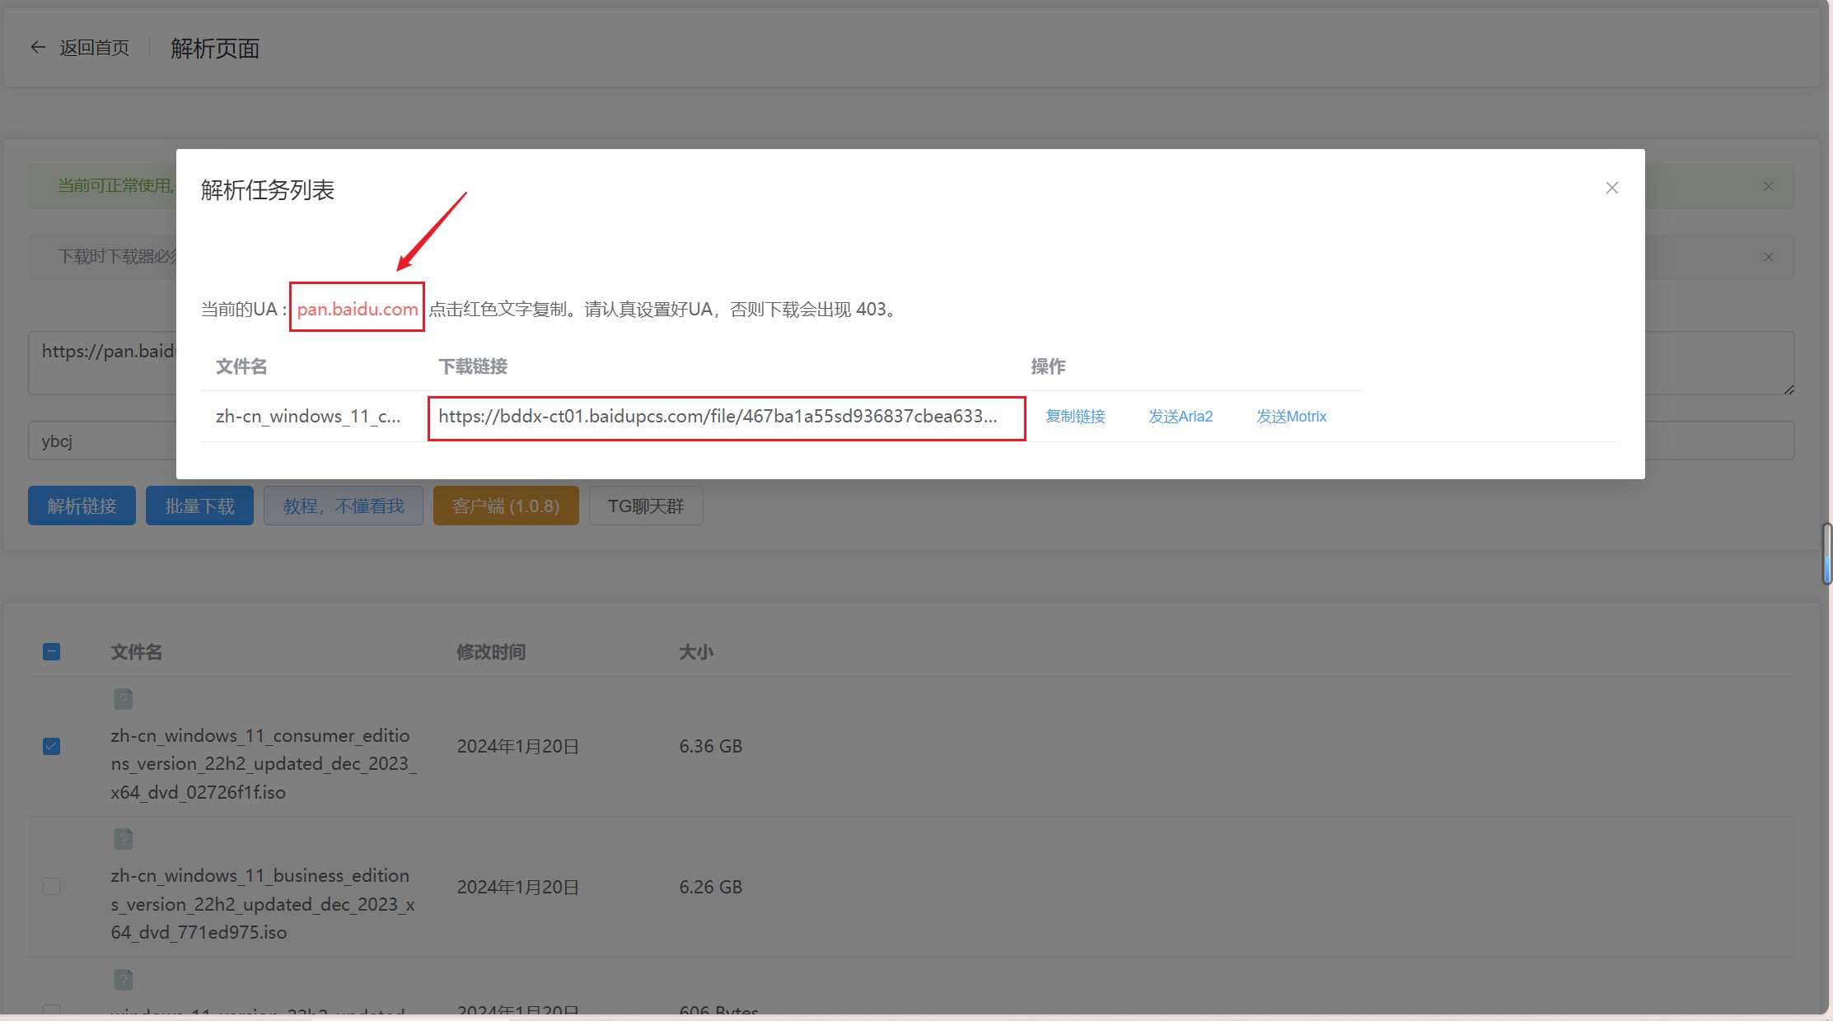1833x1021 pixels.
Task: Focus the https://pan.baidu share link field
Action: [x=911, y=363]
